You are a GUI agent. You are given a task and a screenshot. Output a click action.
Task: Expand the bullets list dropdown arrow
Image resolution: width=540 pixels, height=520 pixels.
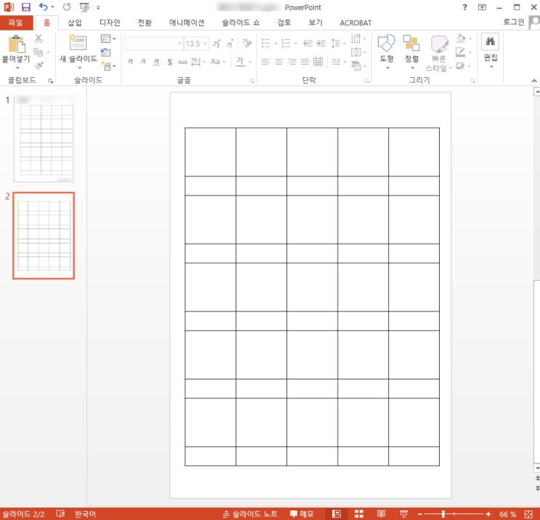[275, 44]
